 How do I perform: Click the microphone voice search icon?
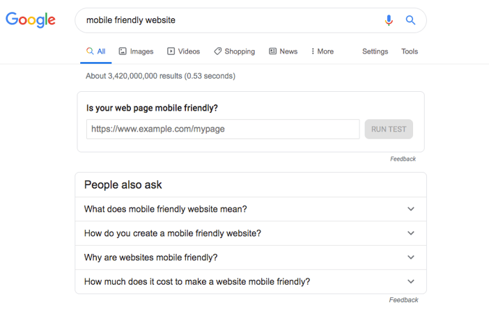point(389,21)
